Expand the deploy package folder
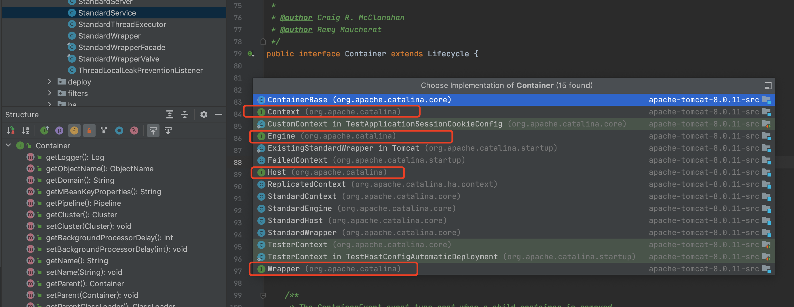 49,82
